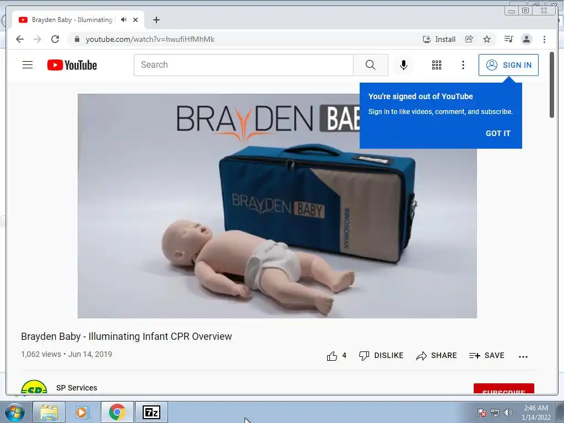Click the DISLIKE thumbs down button
564x423 pixels.
(x=381, y=355)
